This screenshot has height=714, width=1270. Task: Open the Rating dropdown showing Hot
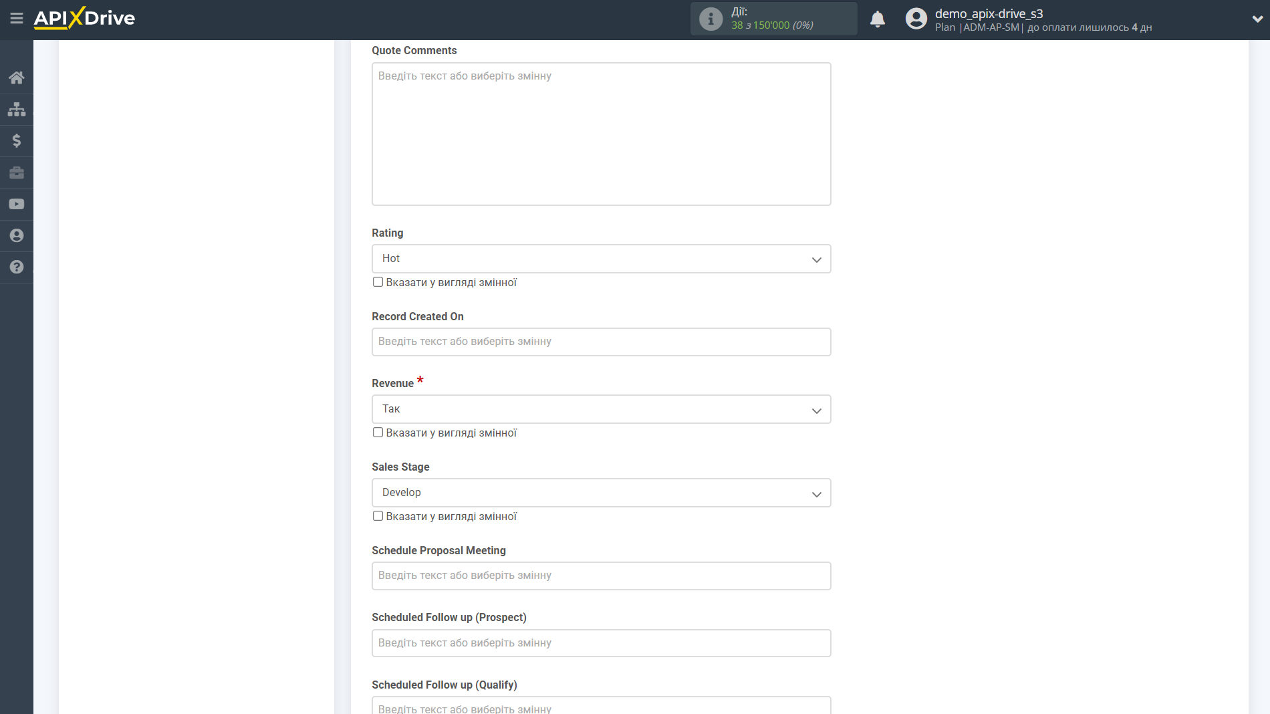[601, 259]
